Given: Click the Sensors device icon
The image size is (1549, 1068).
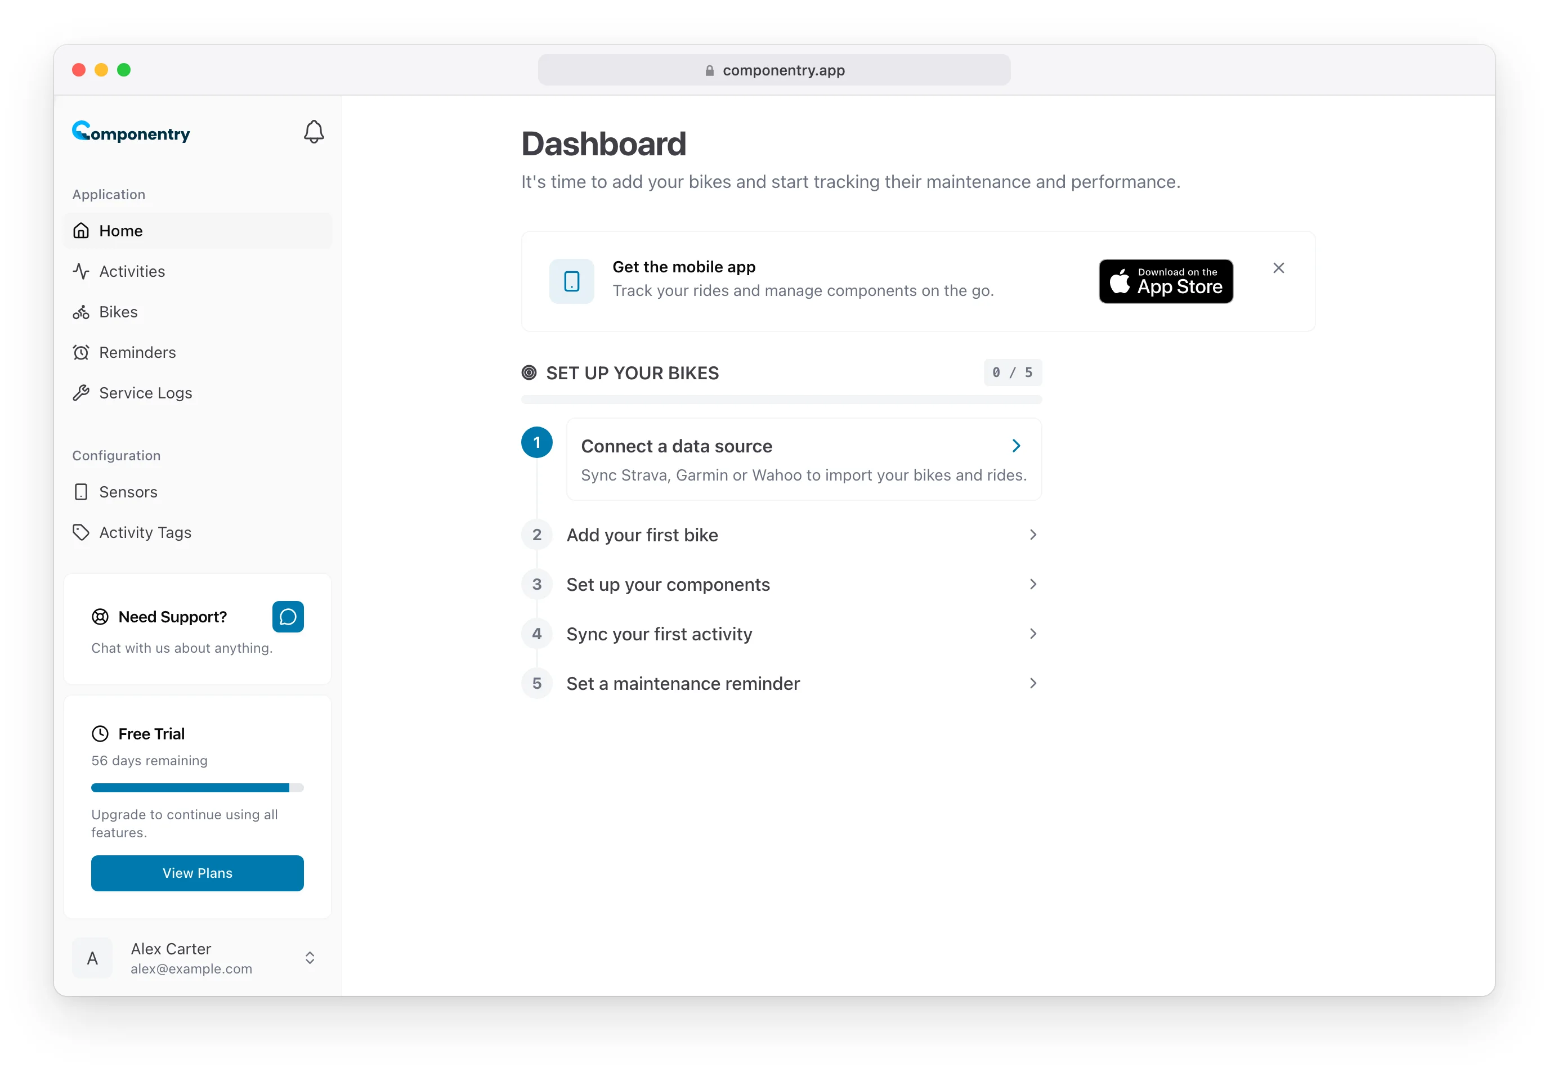Looking at the screenshot, I should click(81, 492).
